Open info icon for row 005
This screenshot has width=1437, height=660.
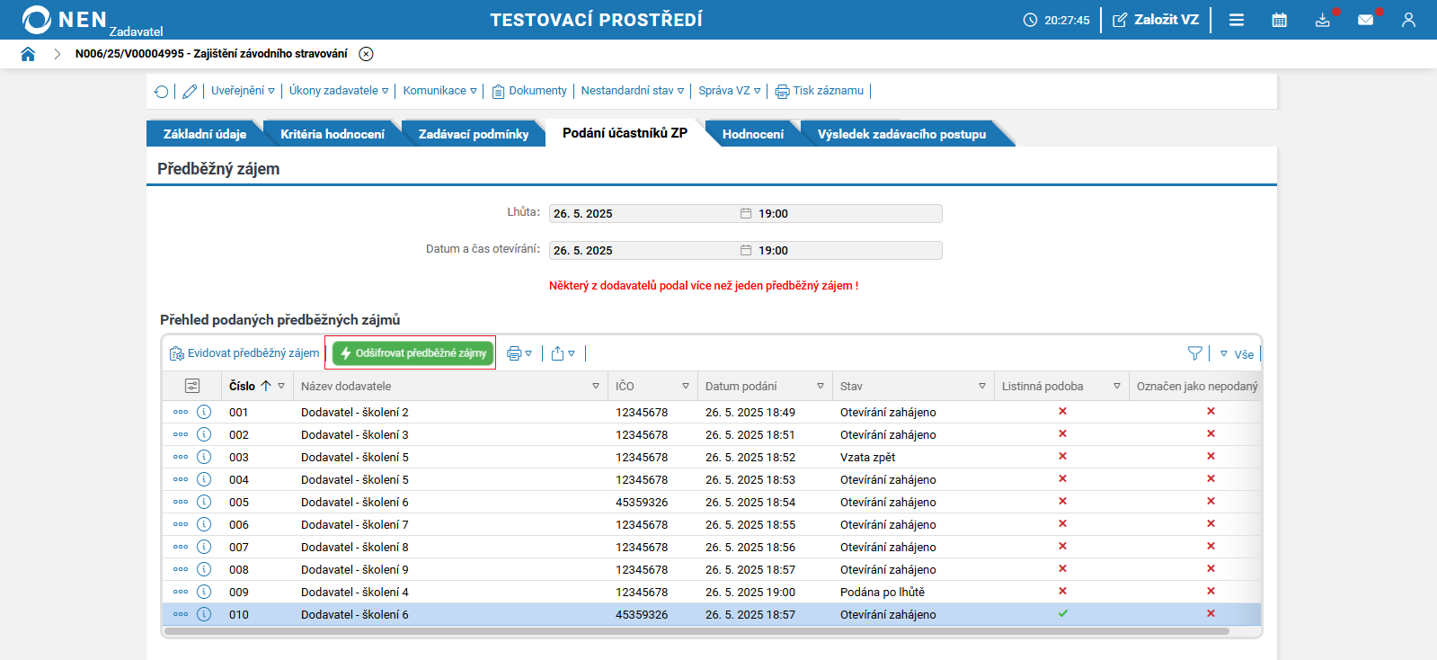[x=204, y=502]
